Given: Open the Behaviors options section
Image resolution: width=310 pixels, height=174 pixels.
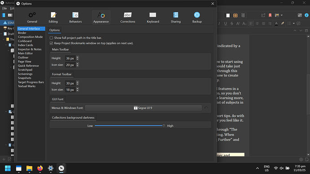Looking at the screenshot, I should point(75,17).
